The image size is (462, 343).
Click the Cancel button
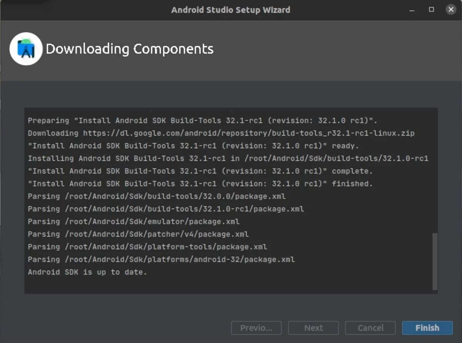pyautogui.click(x=370, y=328)
